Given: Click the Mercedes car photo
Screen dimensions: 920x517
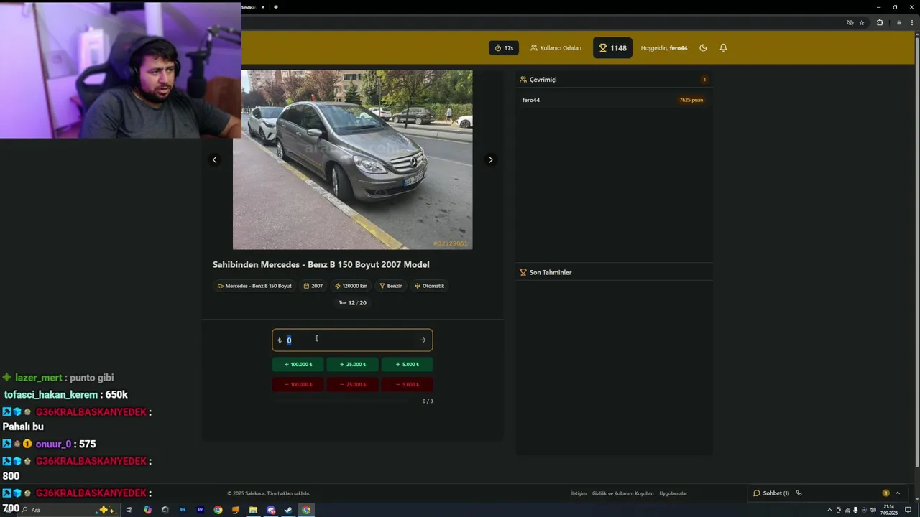Looking at the screenshot, I should click(352, 159).
